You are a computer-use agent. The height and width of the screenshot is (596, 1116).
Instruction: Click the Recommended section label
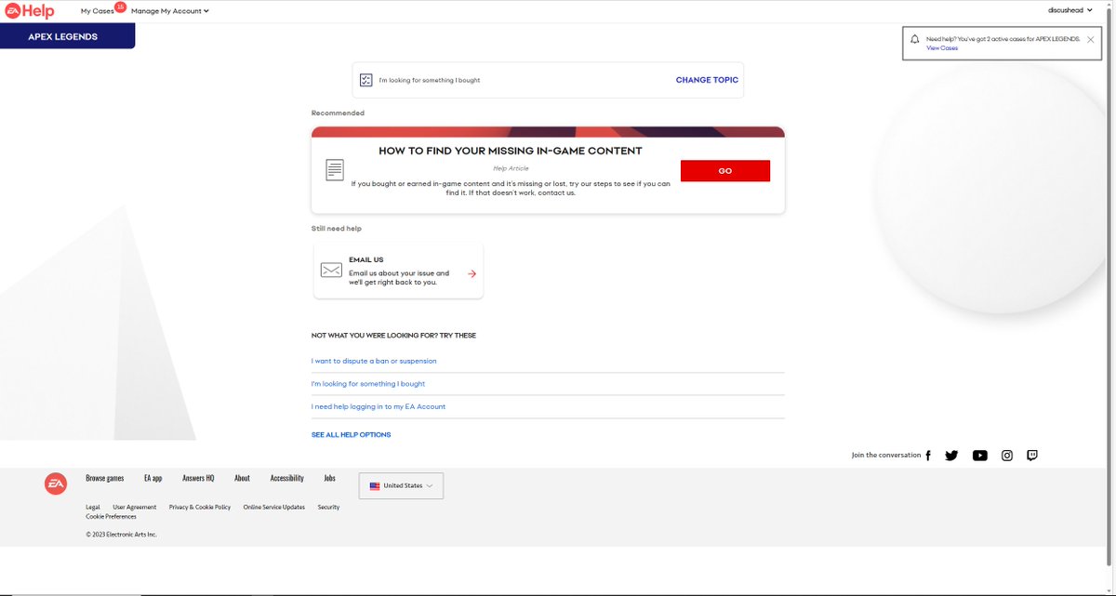coord(338,113)
